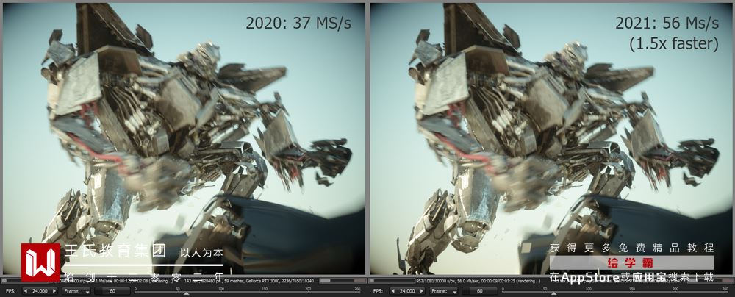735x297 pixels.
Task: Open the Frame dropdown in 2020 panel
Action: tap(76, 291)
